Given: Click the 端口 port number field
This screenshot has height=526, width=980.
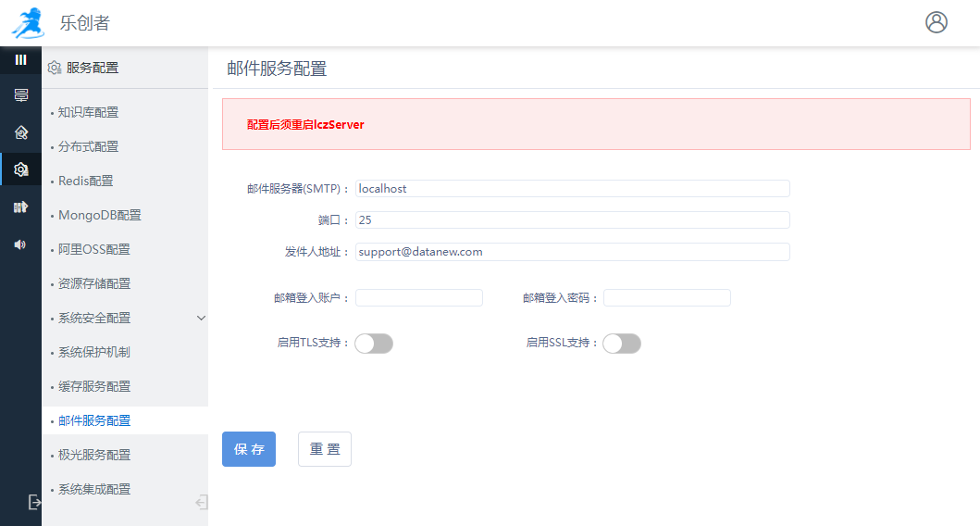Looking at the screenshot, I should pyautogui.click(x=572, y=219).
